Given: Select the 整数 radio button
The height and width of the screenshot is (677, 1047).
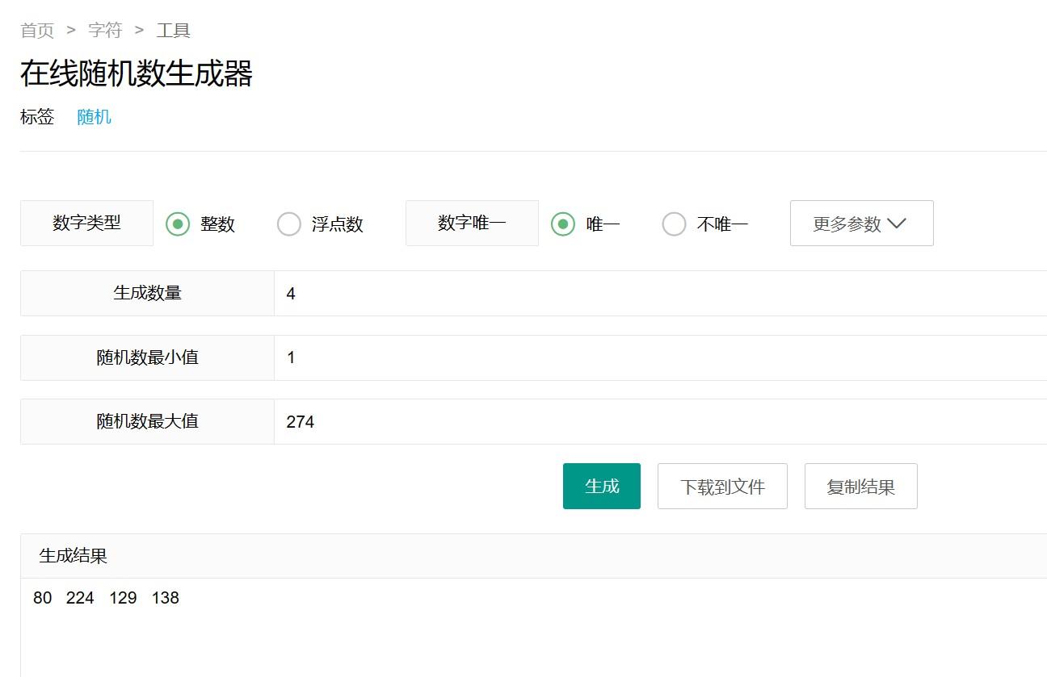Looking at the screenshot, I should (x=178, y=224).
